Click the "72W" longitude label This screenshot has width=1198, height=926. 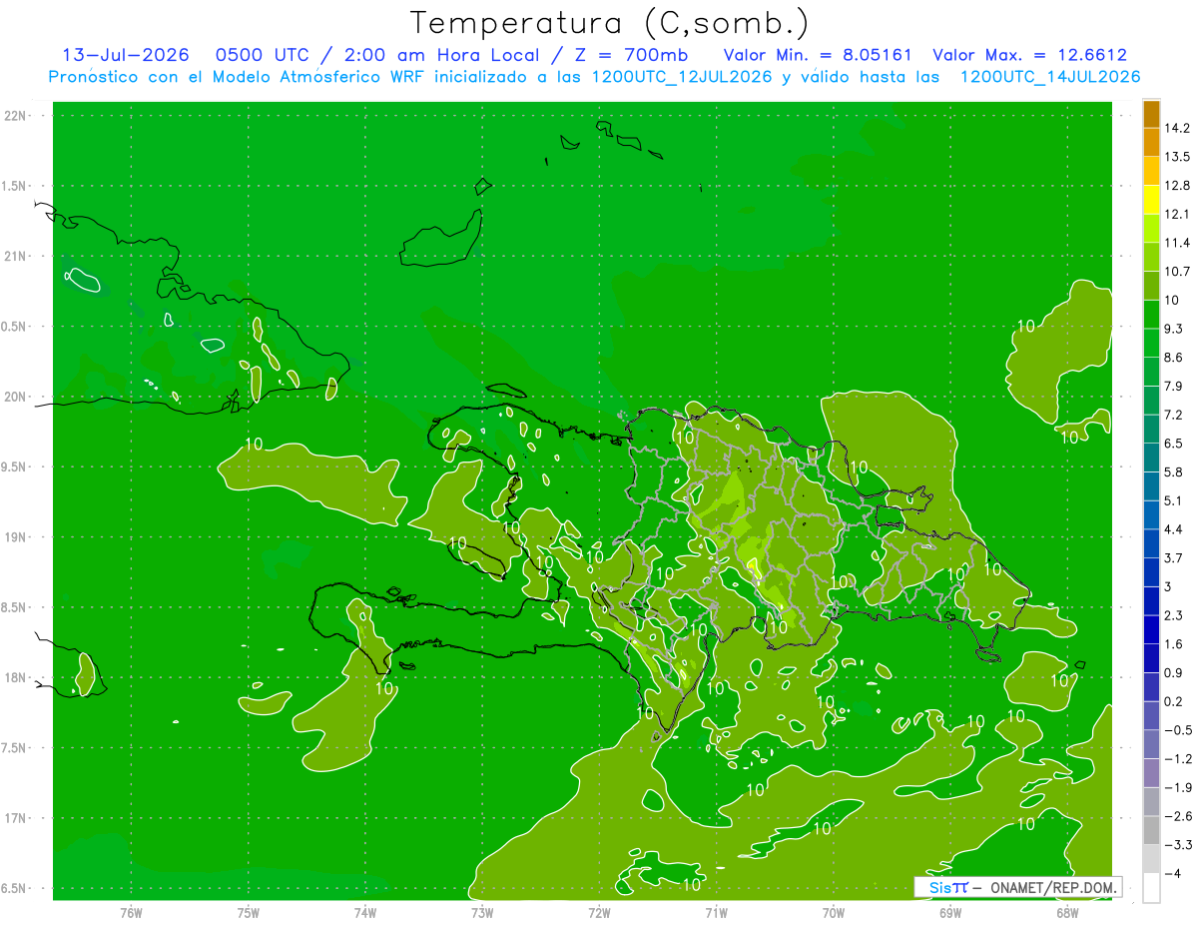599,912
